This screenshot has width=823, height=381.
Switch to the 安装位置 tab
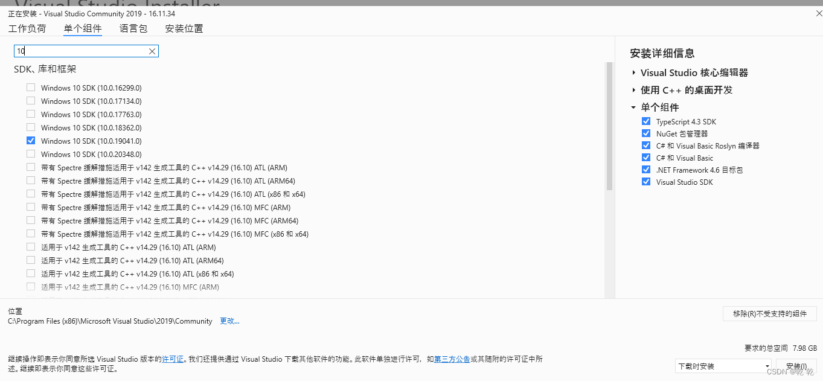click(x=184, y=28)
